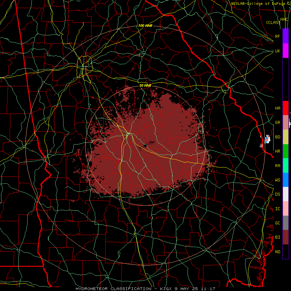The height and width of the screenshot is (291, 291).
Task: Click the BD legend label
Action: point(277,137)
